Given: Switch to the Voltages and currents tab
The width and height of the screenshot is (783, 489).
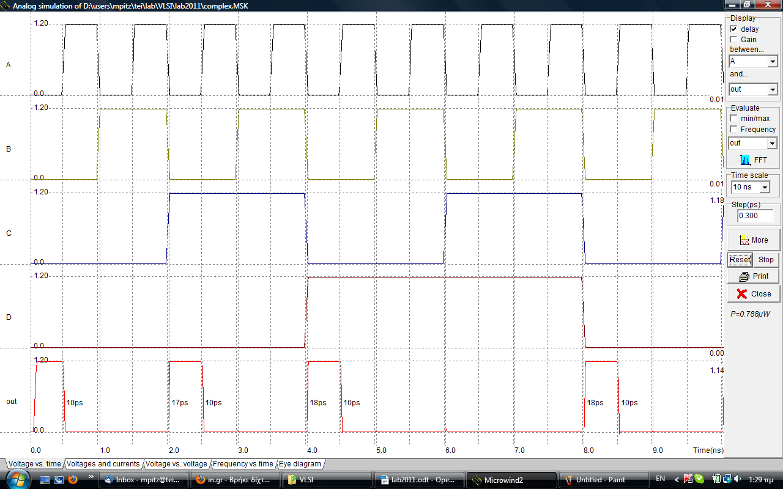Looking at the screenshot, I should (103, 464).
